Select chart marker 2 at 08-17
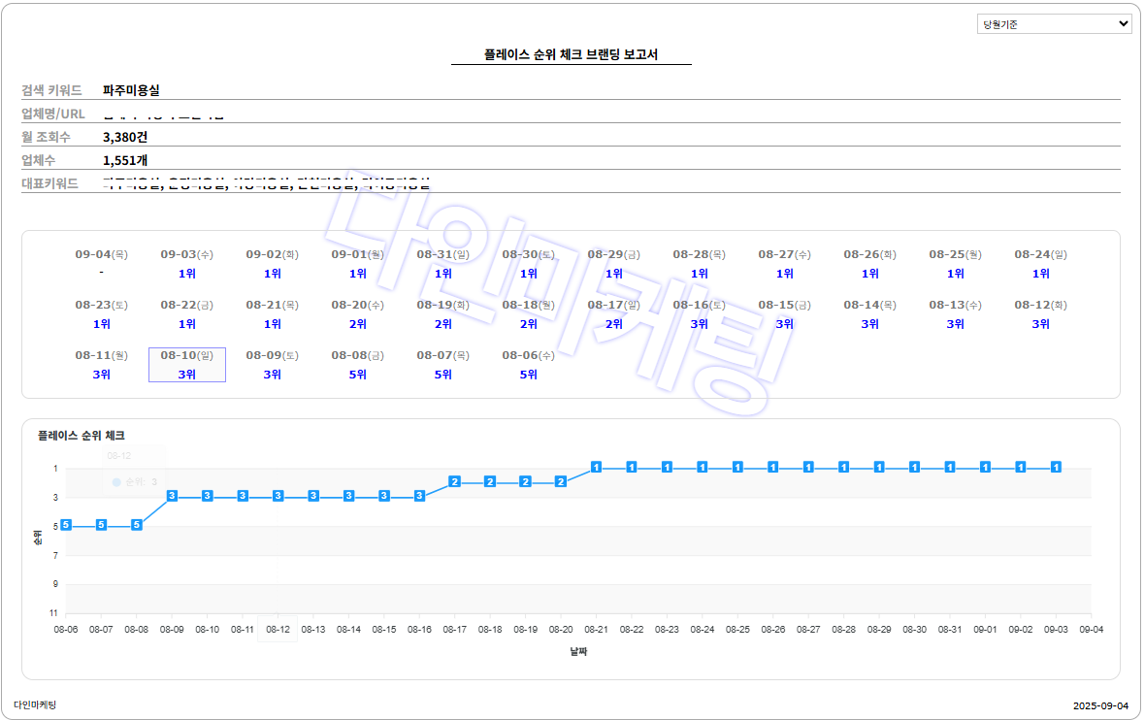Image resolution: width=1145 pixels, height=720 pixels. coord(454,481)
